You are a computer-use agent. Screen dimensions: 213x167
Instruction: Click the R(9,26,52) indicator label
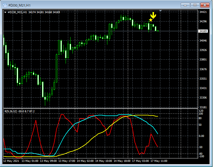click(20, 111)
